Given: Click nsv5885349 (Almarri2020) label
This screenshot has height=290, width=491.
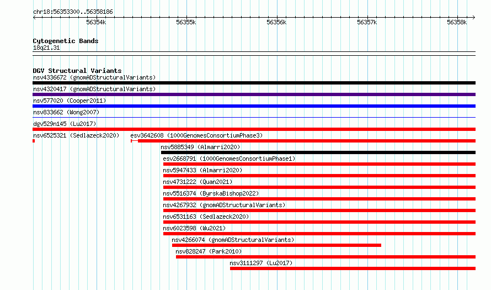Looking at the screenshot, I should coord(200,147).
